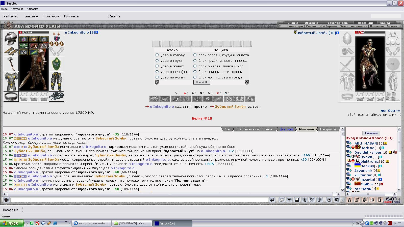404x227 pixels.
Task: Click the shield-with-X icon under attack column
Action: pos(157,82)
